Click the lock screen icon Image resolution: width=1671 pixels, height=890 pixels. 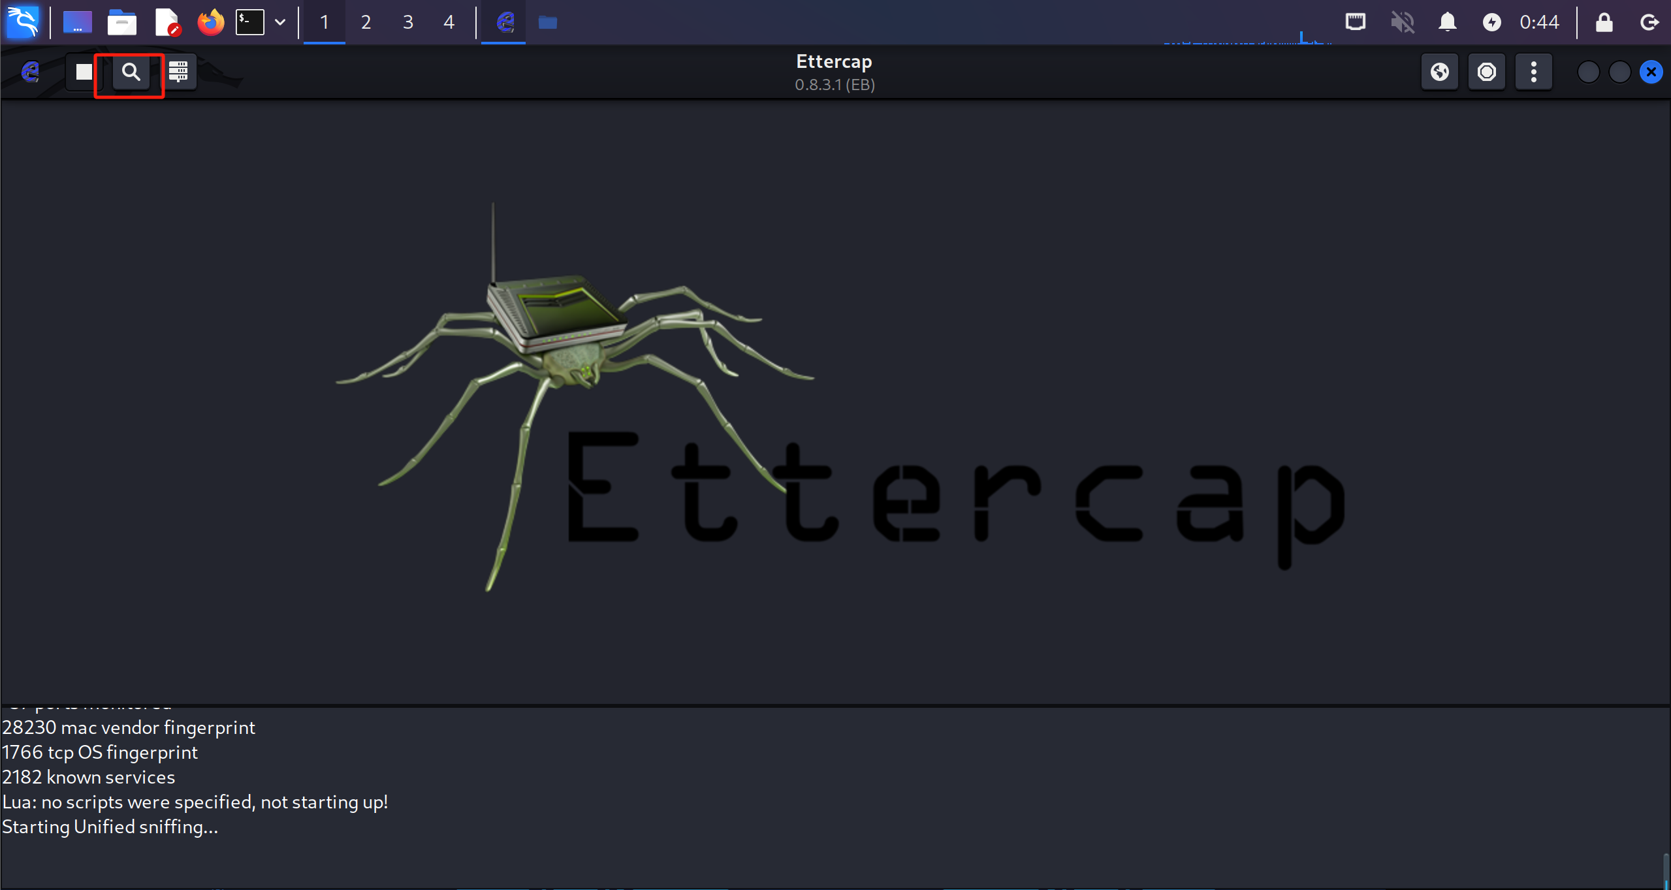click(x=1604, y=22)
